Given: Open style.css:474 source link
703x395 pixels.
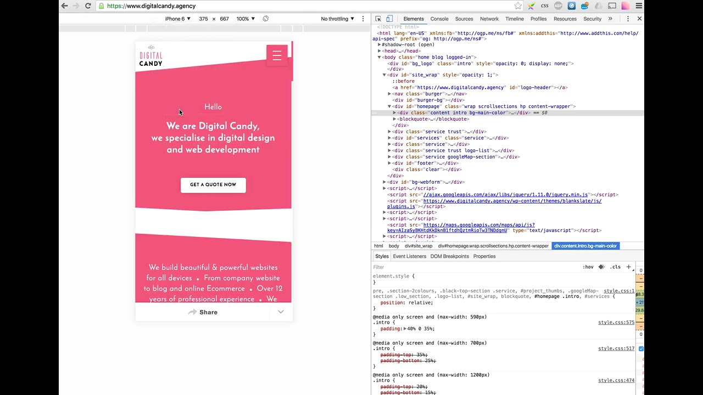Looking at the screenshot, I should pyautogui.click(x=616, y=381).
